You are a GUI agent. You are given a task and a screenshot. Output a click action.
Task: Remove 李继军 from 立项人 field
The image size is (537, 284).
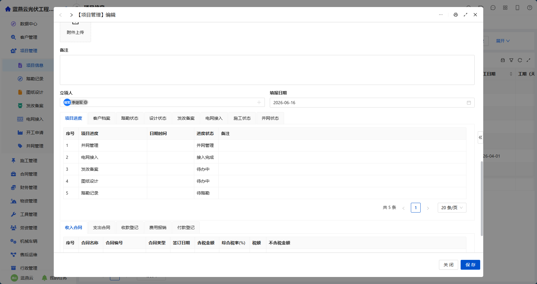click(86, 102)
